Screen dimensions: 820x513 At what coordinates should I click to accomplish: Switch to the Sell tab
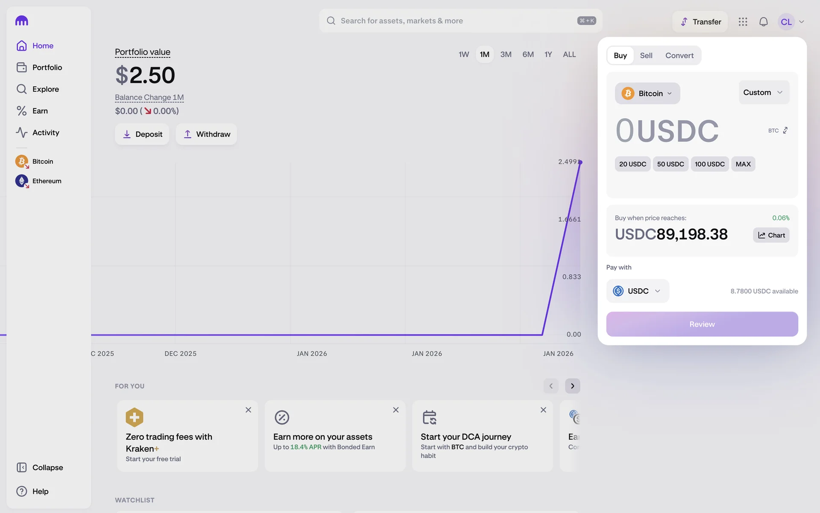point(646,56)
